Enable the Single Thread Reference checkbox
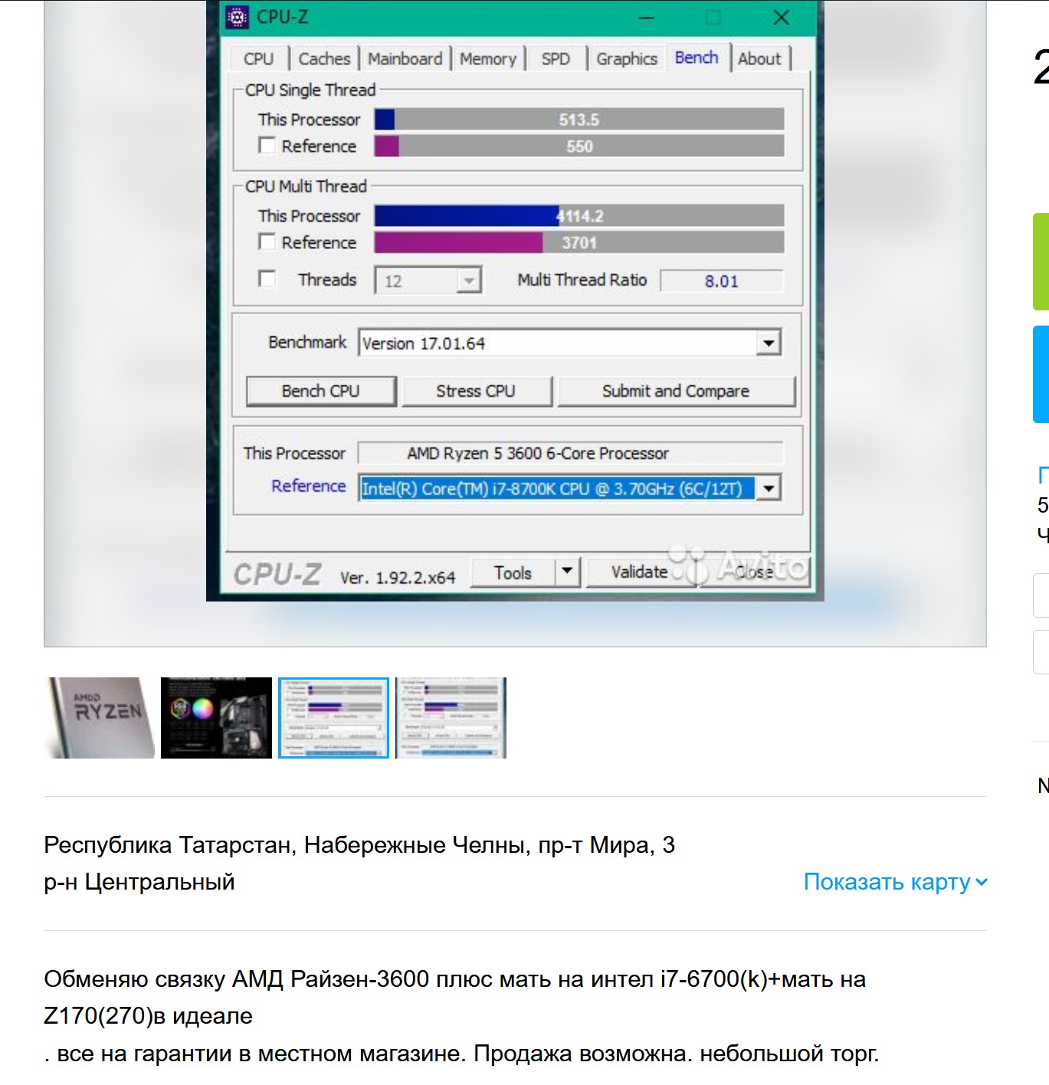 point(267,146)
